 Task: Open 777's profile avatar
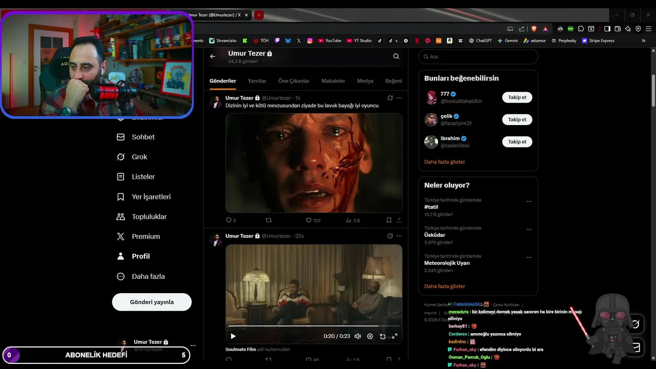point(431,97)
